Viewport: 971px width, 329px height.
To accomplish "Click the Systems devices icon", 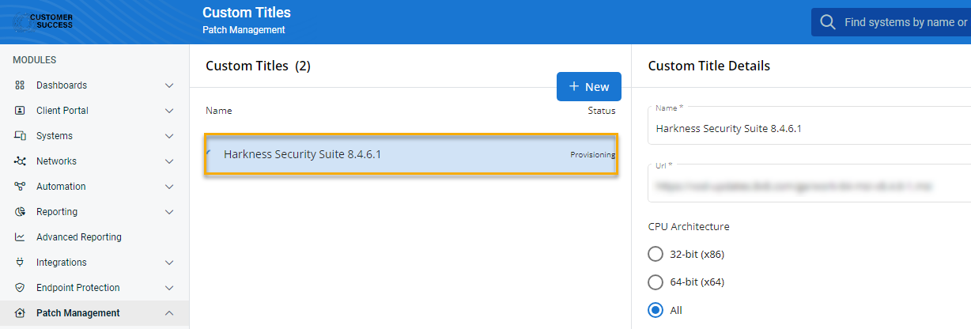I will click(21, 136).
